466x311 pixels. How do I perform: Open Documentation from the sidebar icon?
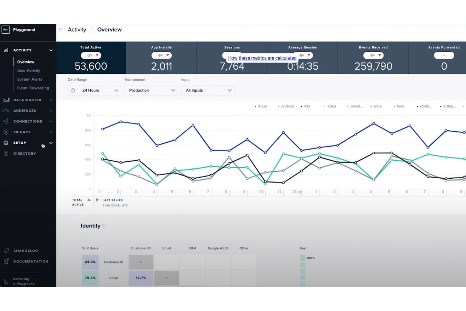tap(6, 261)
